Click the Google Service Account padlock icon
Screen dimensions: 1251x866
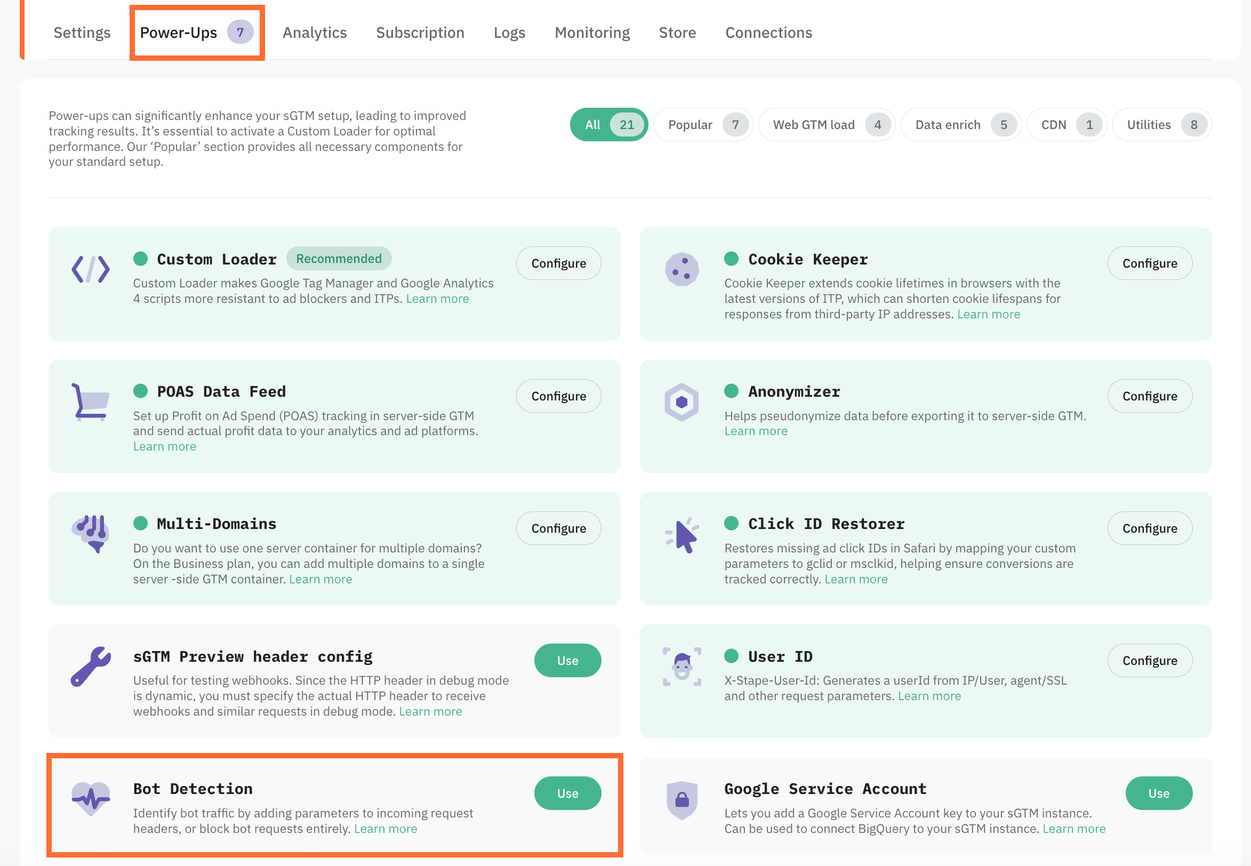[x=682, y=799]
